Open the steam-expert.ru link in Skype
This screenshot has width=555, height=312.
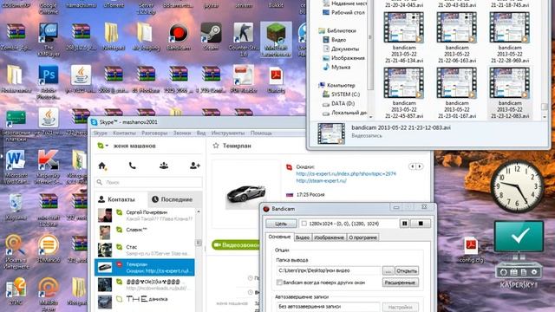click(x=321, y=180)
